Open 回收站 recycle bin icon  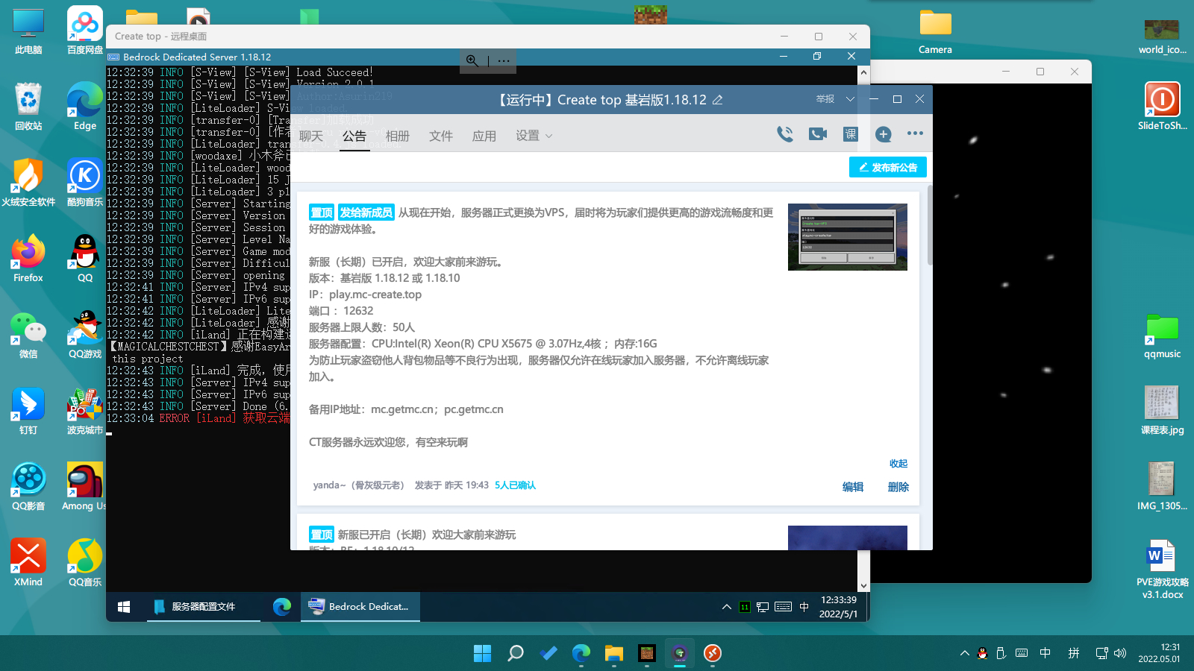28,107
